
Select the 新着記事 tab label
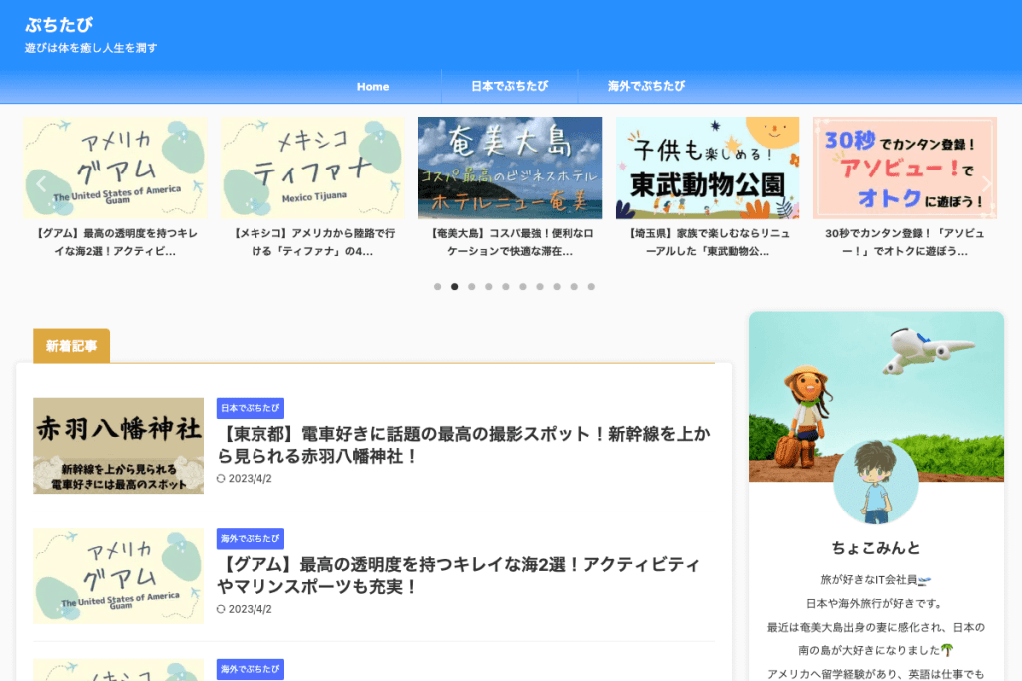pos(71,346)
